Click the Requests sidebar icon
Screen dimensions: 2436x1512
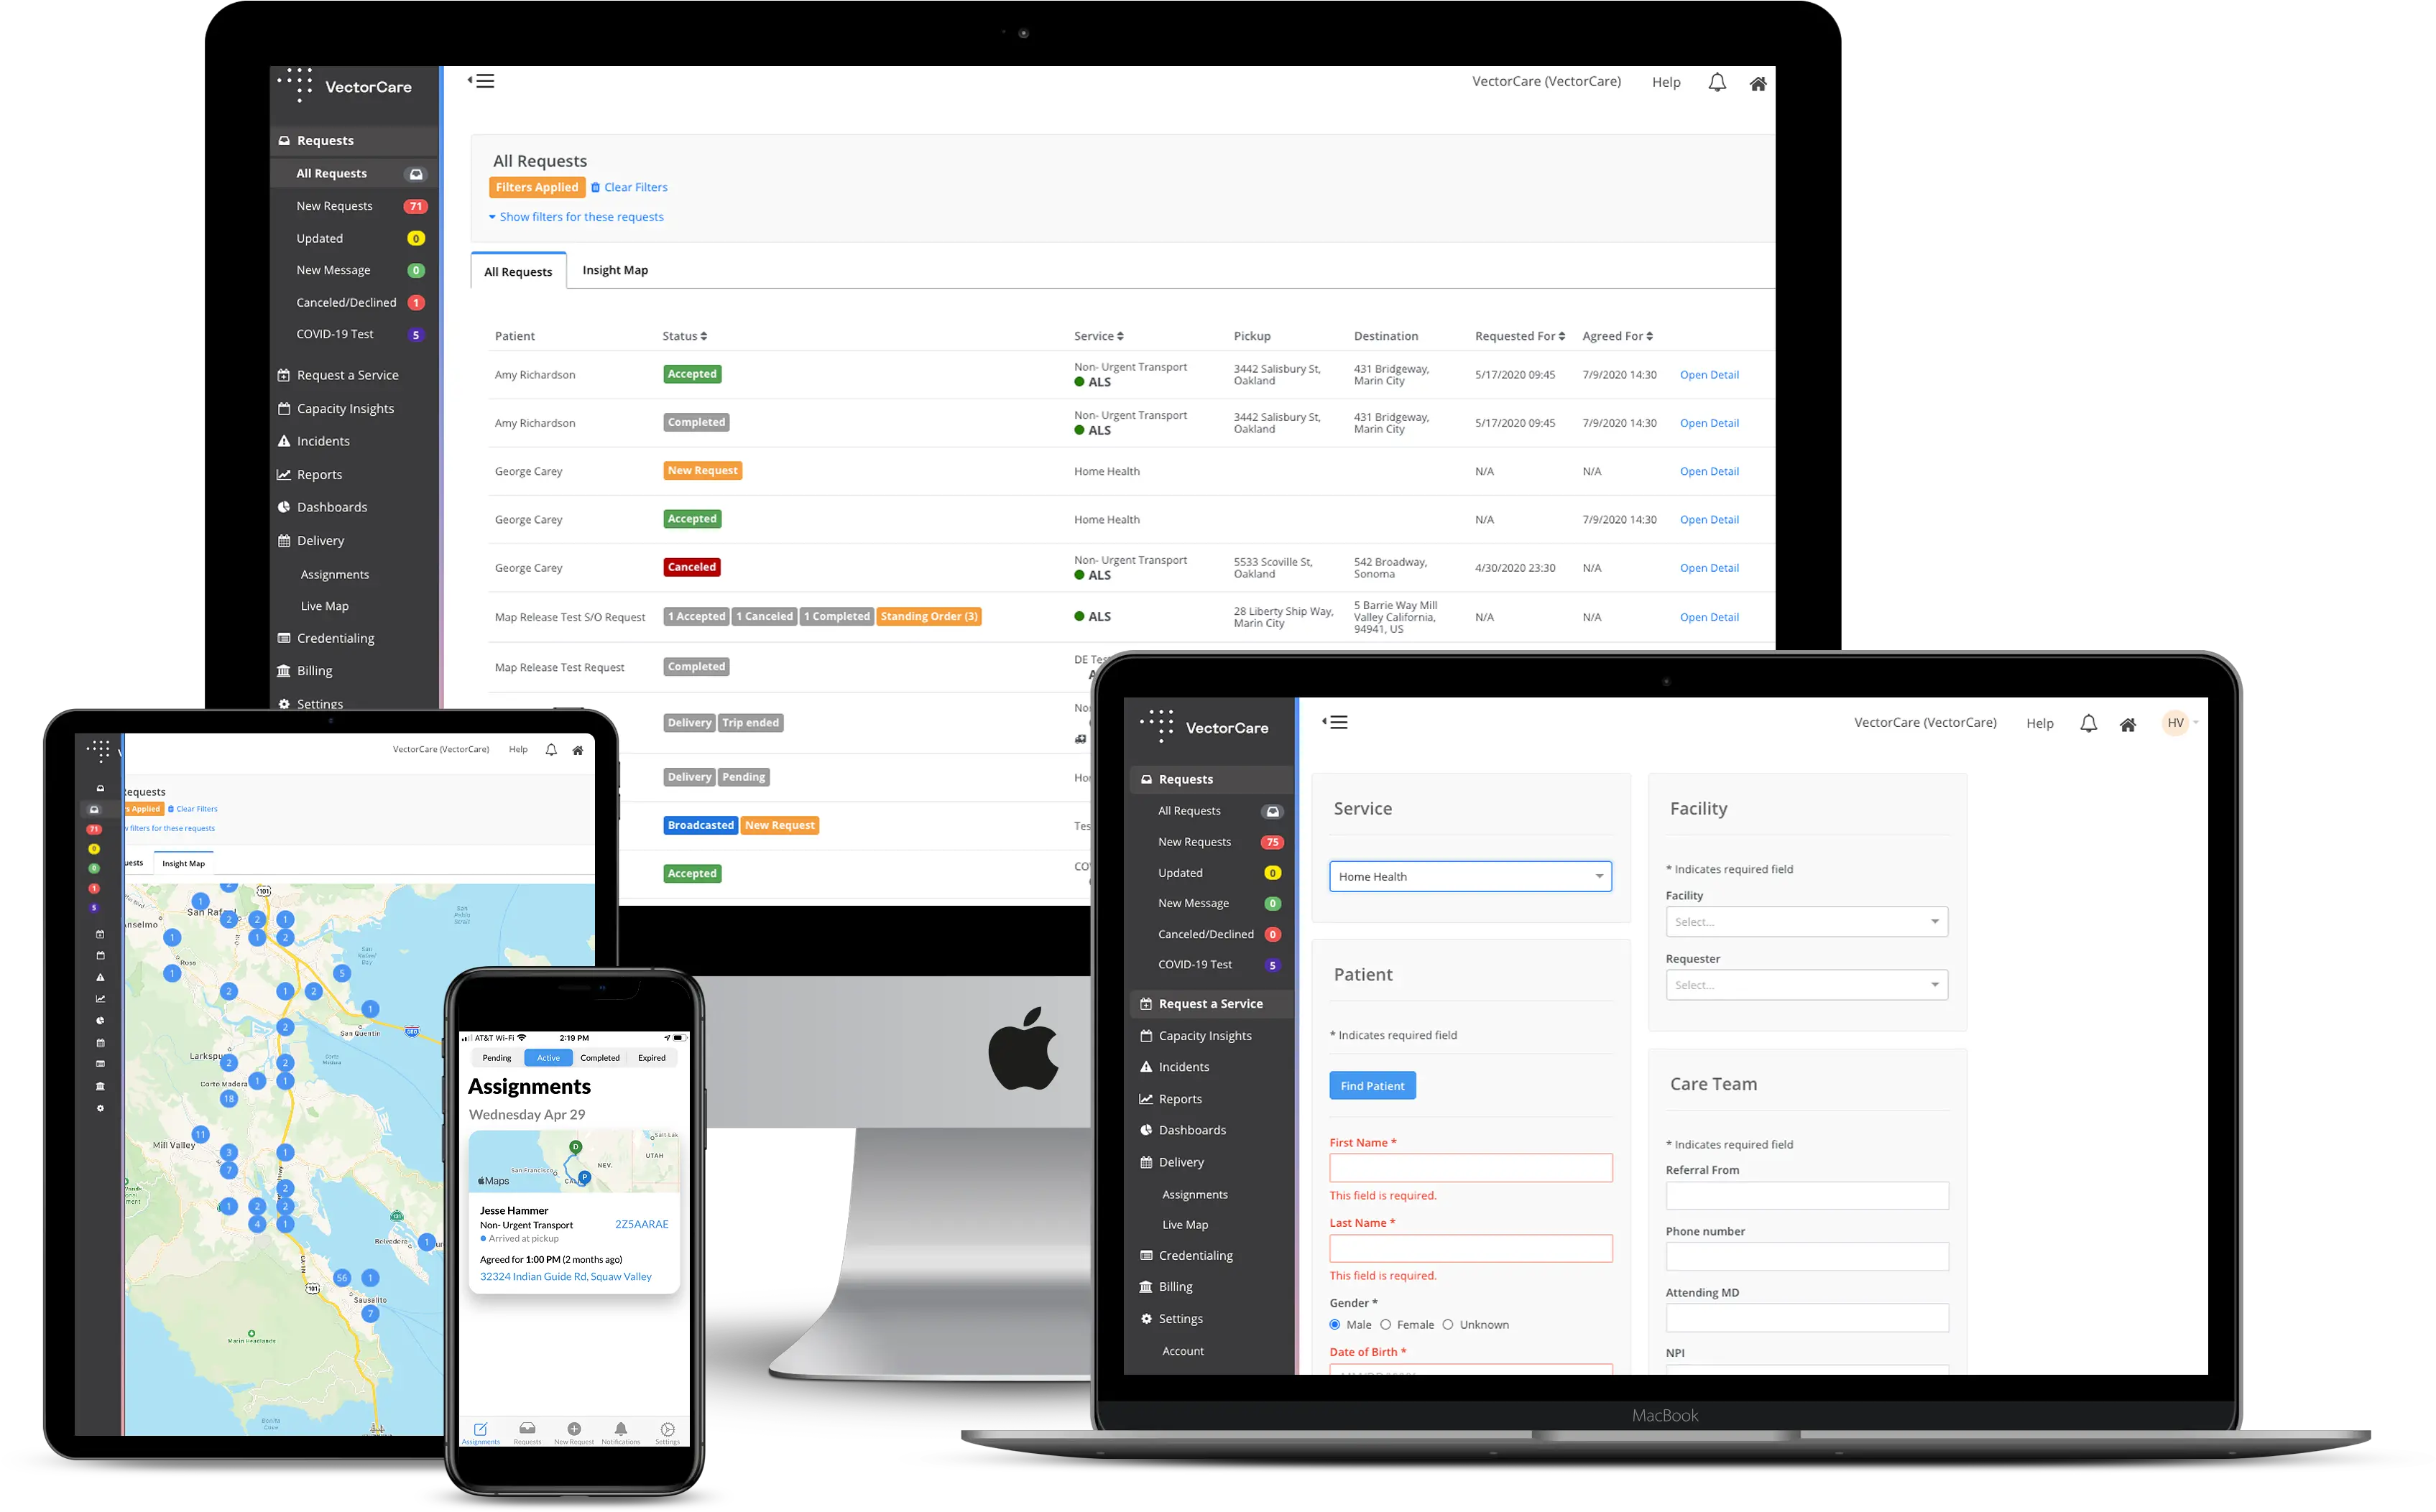pos(284,139)
